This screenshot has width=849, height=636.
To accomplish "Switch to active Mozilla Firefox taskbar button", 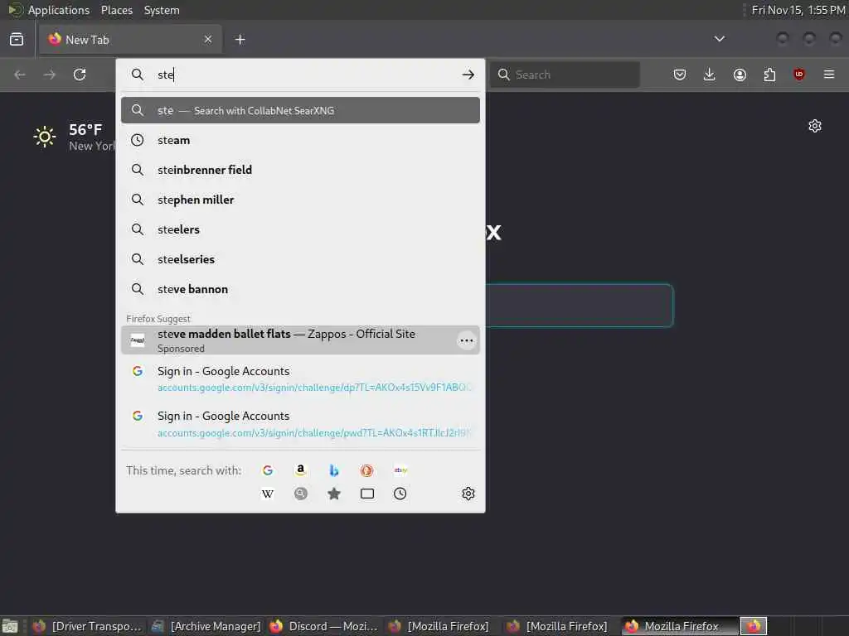I will pyautogui.click(x=680, y=626).
